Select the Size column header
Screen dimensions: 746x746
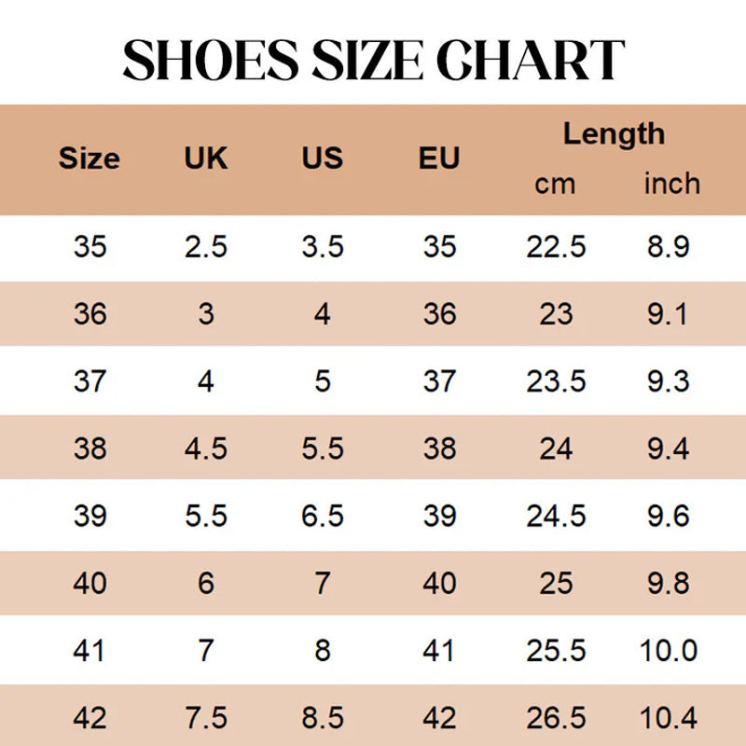(89, 158)
